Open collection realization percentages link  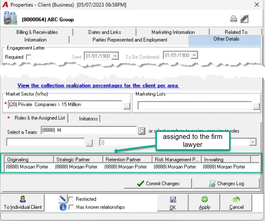(98, 86)
